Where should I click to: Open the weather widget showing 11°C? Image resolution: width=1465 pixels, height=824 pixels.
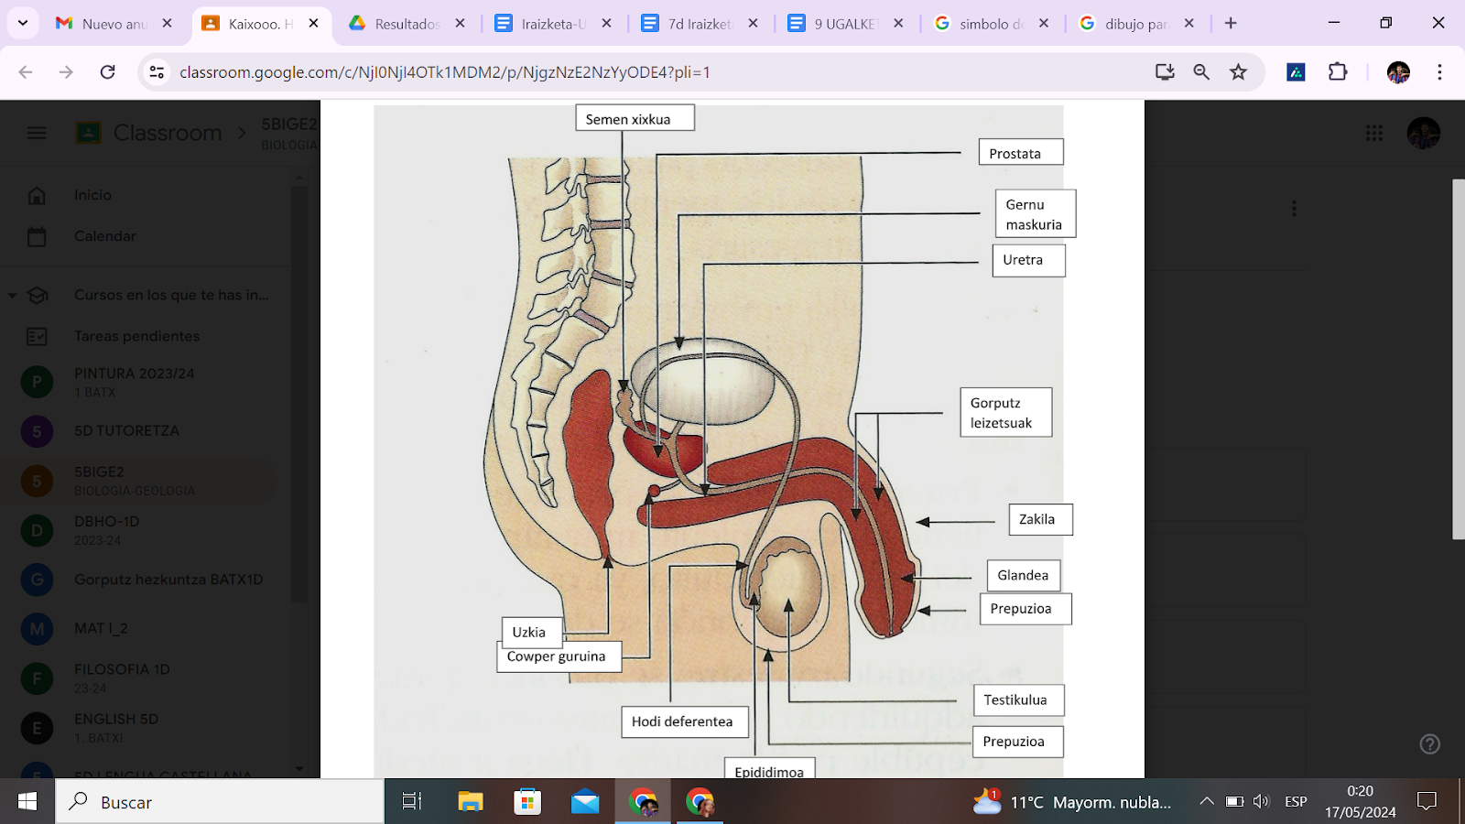tap(1073, 802)
